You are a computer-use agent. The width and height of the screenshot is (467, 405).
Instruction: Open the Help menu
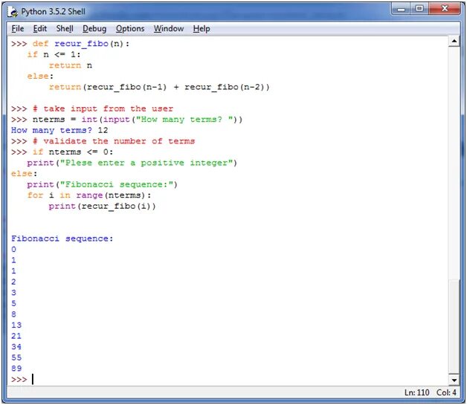[x=202, y=29]
